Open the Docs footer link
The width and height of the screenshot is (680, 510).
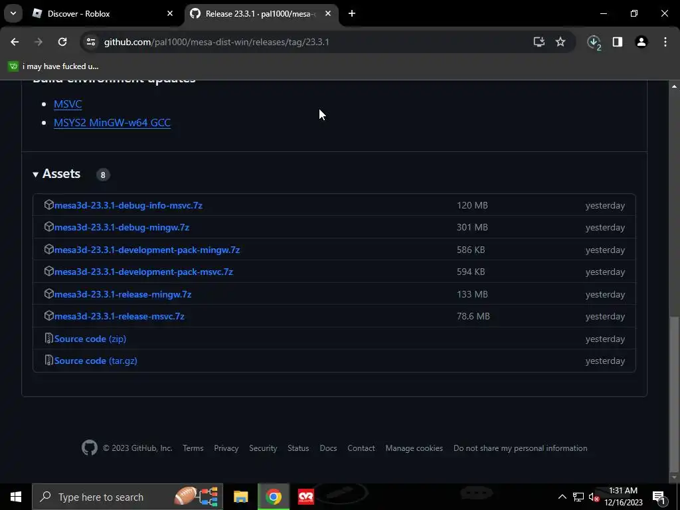click(x=328, y=448)
